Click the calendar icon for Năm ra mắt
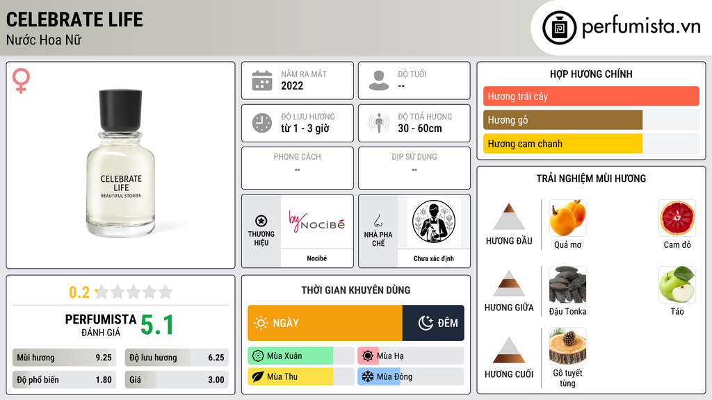This screenshot has width=712, height=400. click(262, 81)
